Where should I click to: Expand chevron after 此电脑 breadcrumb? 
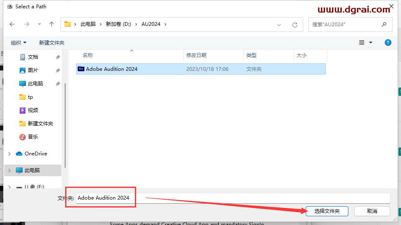point(101,24)
